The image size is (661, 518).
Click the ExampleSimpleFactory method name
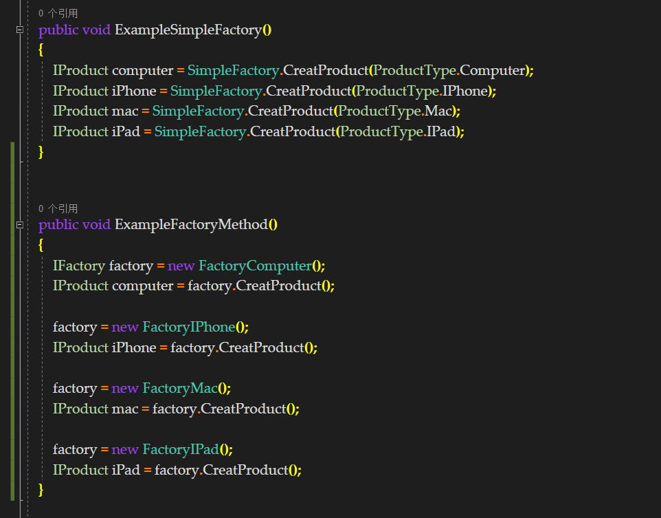(188, 30)
